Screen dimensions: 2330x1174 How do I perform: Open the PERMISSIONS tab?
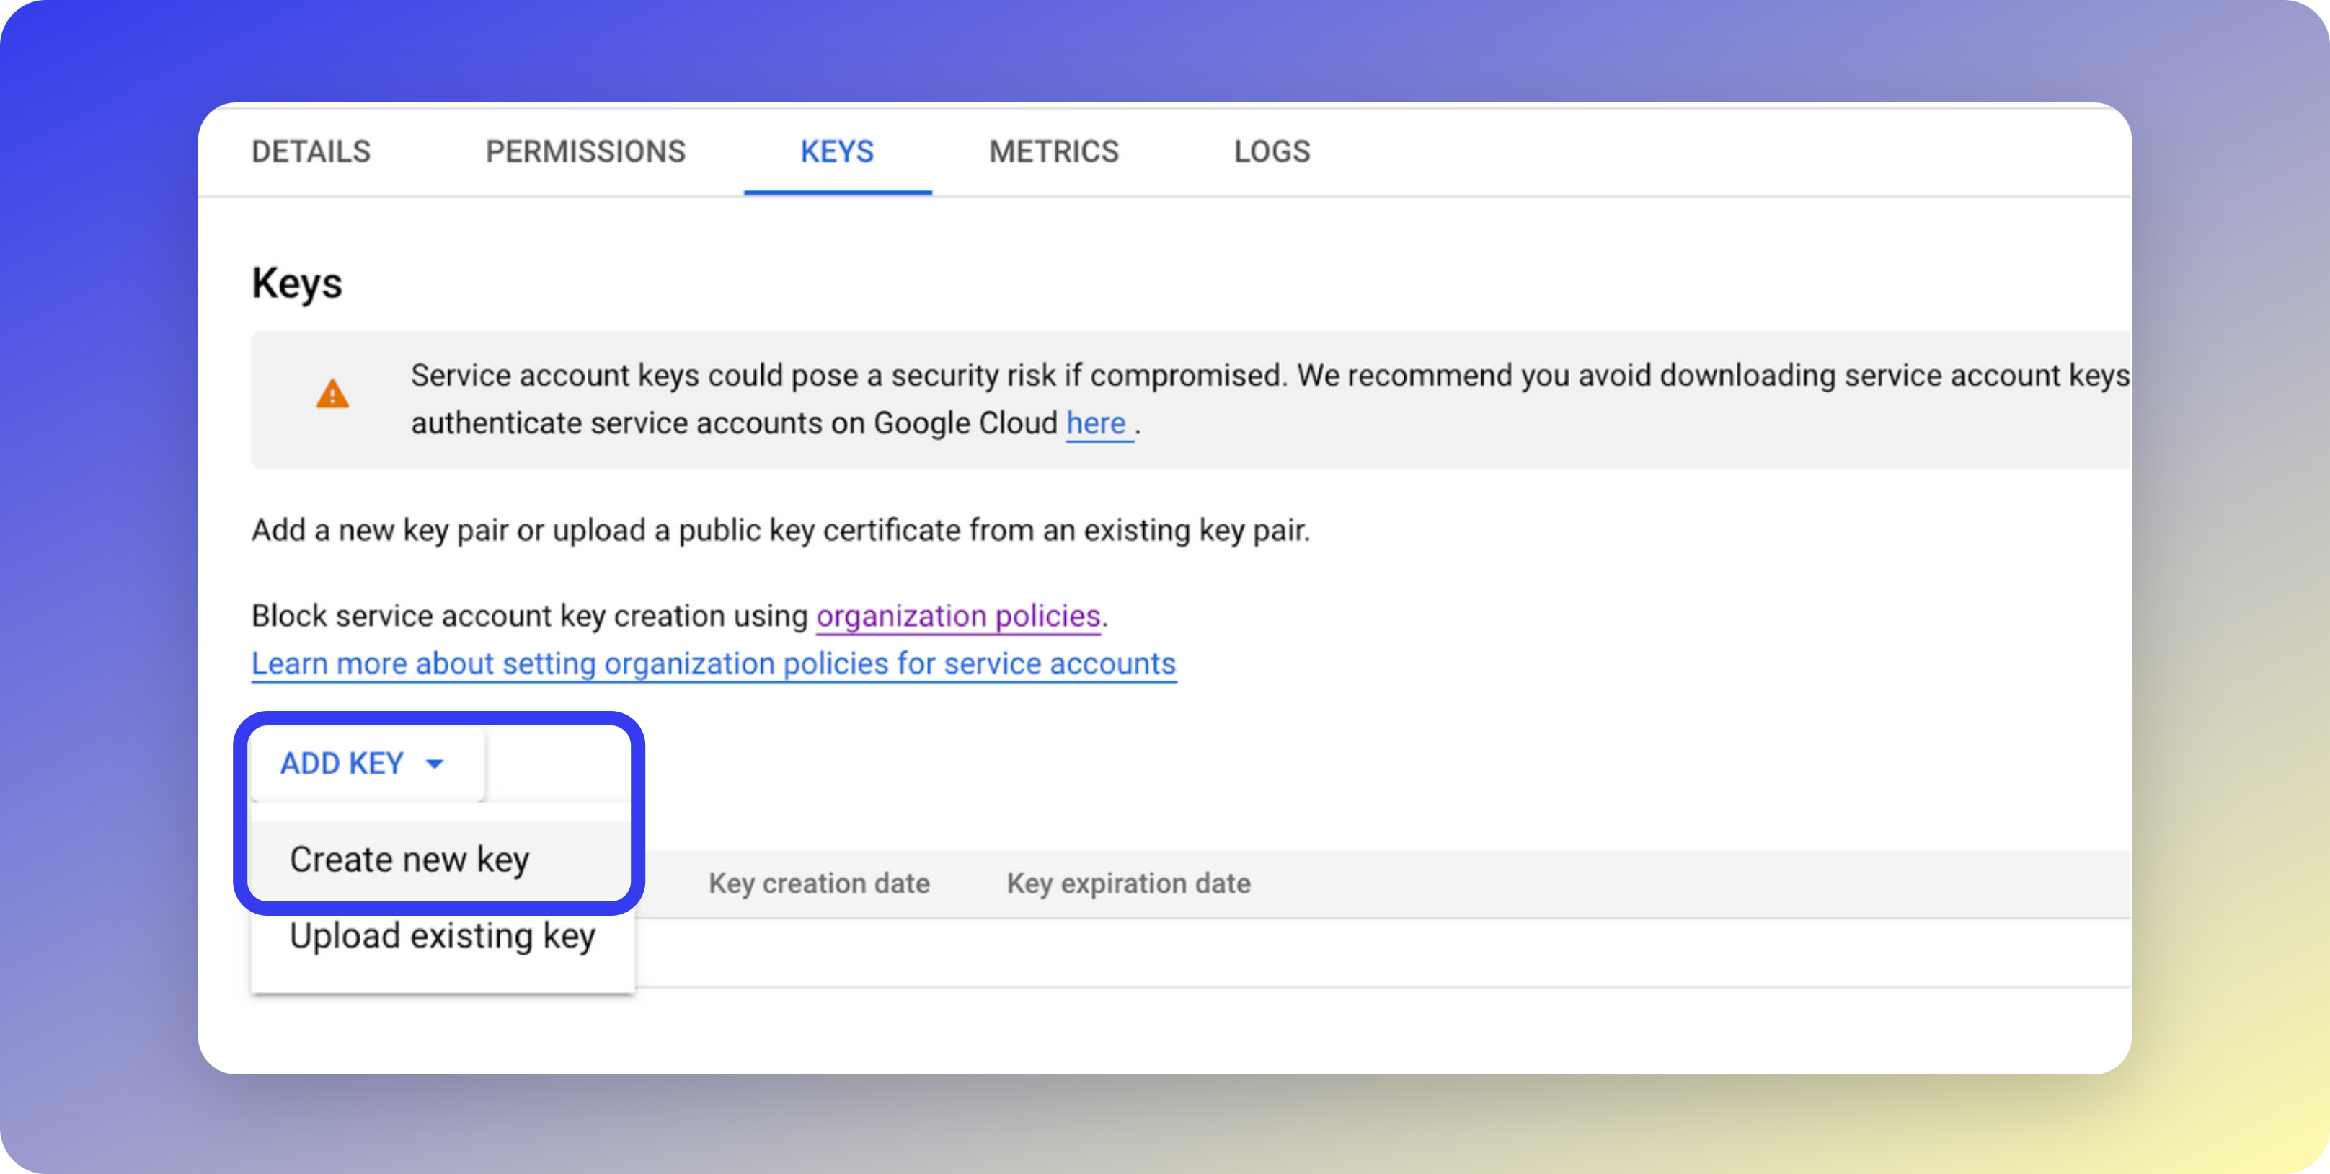point(585,151)
